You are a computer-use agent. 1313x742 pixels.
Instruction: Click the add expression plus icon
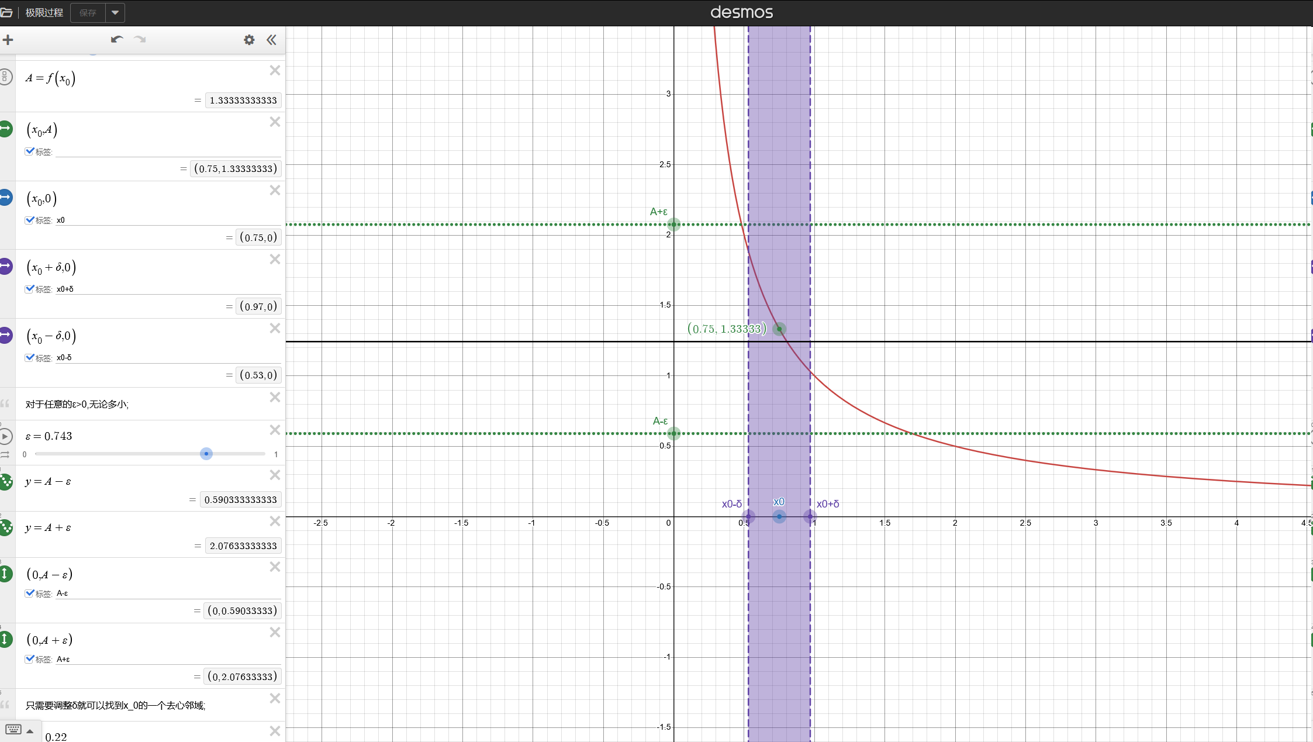(x=8, y=40)
